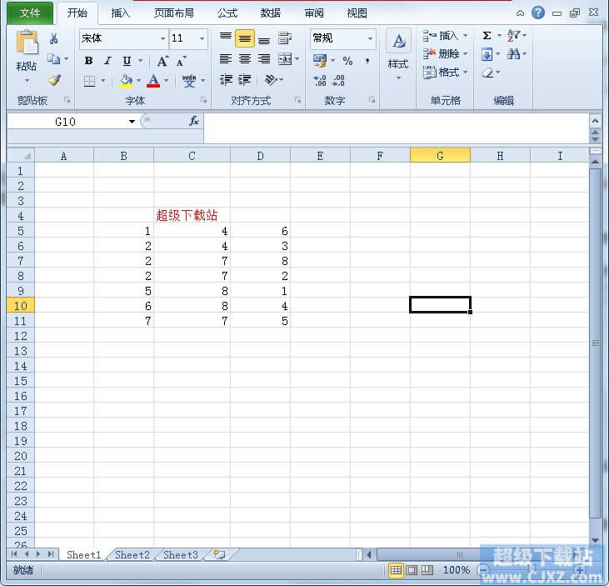Toggle middle vertical alignment

pos(245,38)
